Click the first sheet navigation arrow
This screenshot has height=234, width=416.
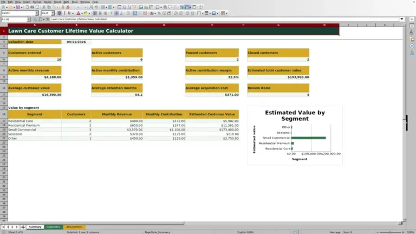(3, 227)
